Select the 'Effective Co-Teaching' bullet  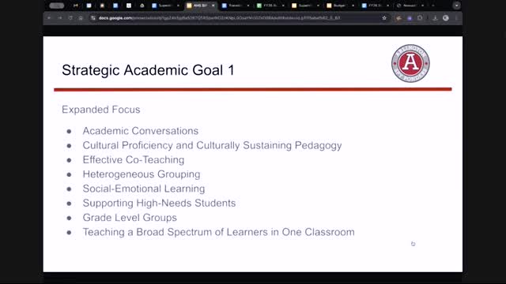[x=134, y=159]
